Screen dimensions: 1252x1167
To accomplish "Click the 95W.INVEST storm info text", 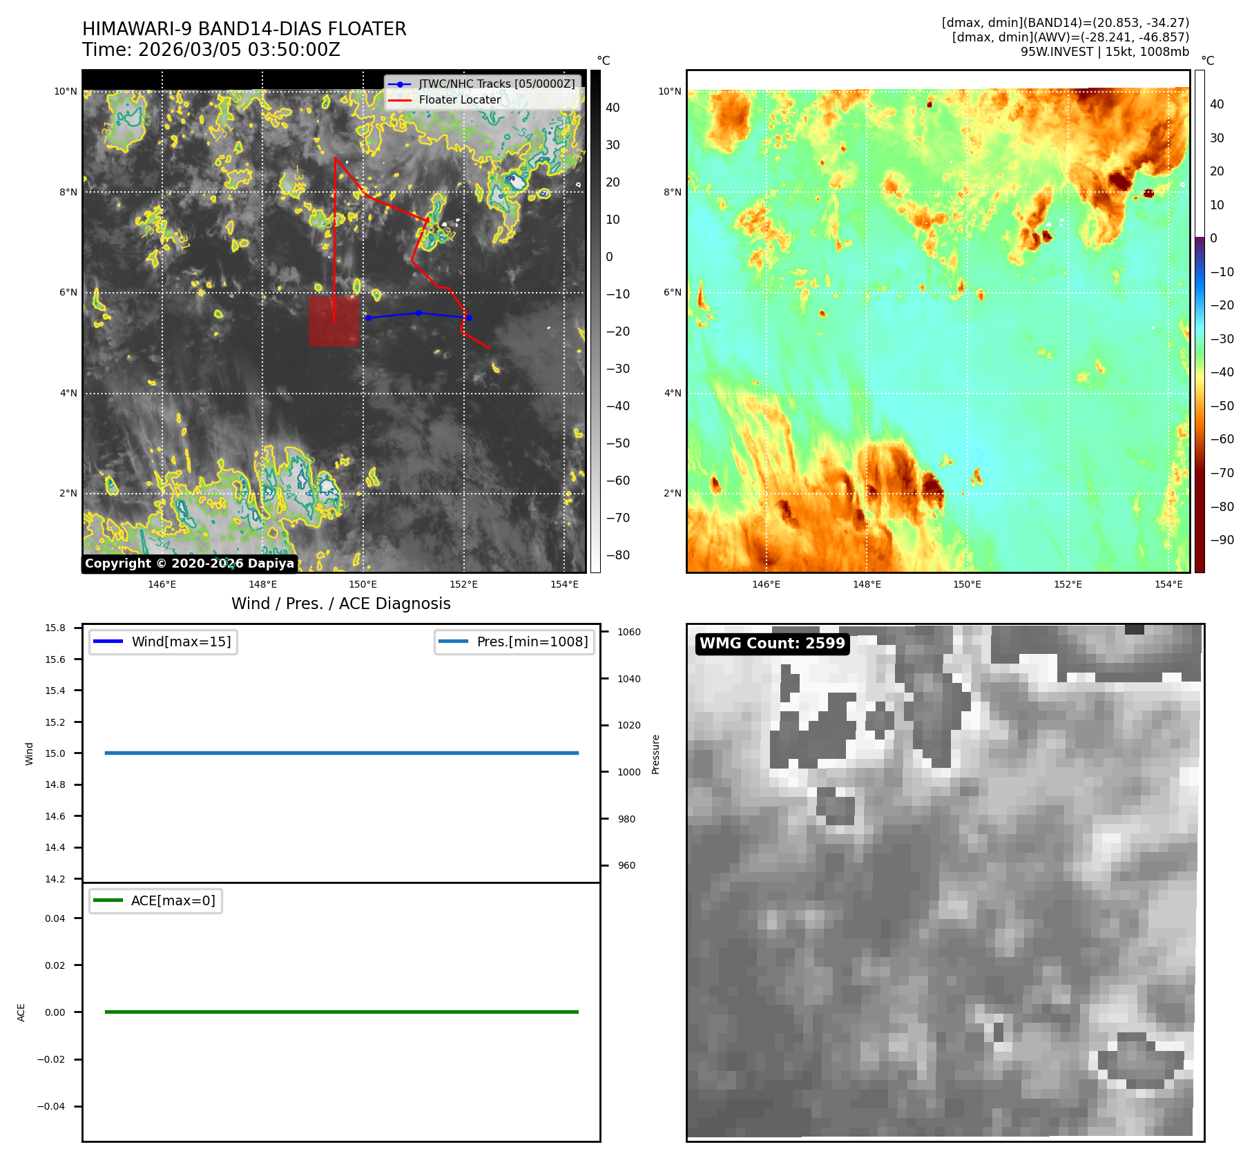I will point(1104,52).
